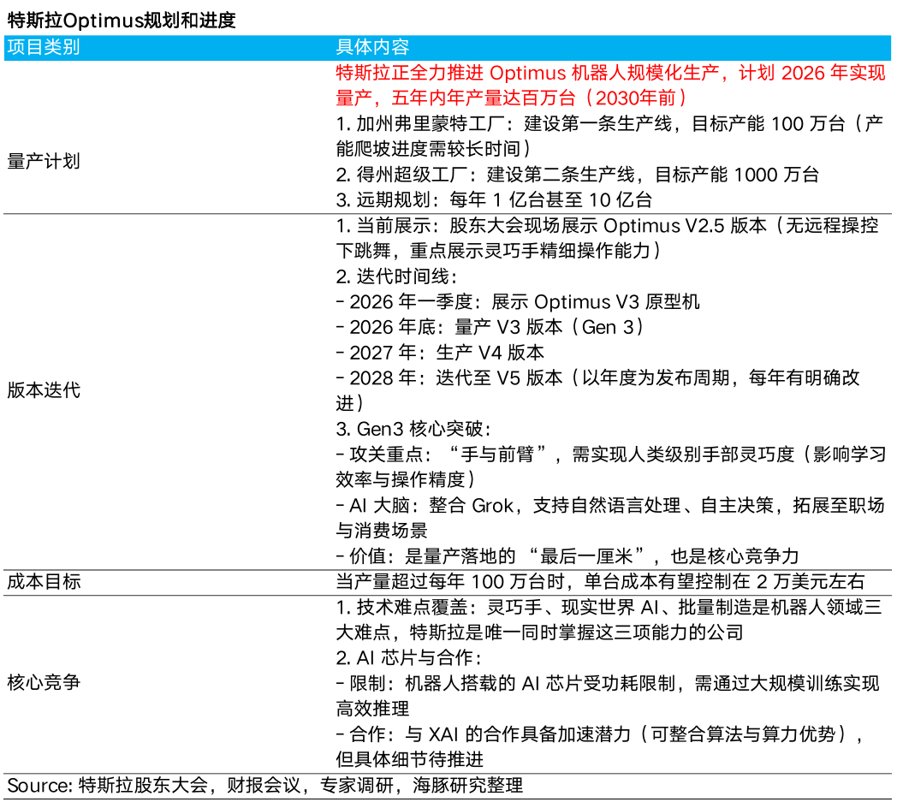This screenshot has height=808, width=897.
Task: Select the 与 XAI 合作 text line
Action: (x=599, y=733)
